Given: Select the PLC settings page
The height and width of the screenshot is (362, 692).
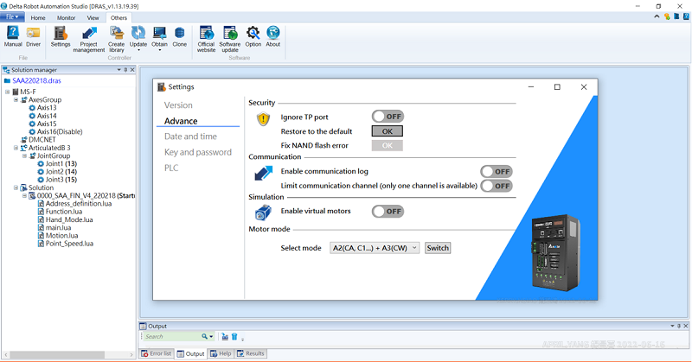Looking at the screenshot, I should [x=171, y=168].
